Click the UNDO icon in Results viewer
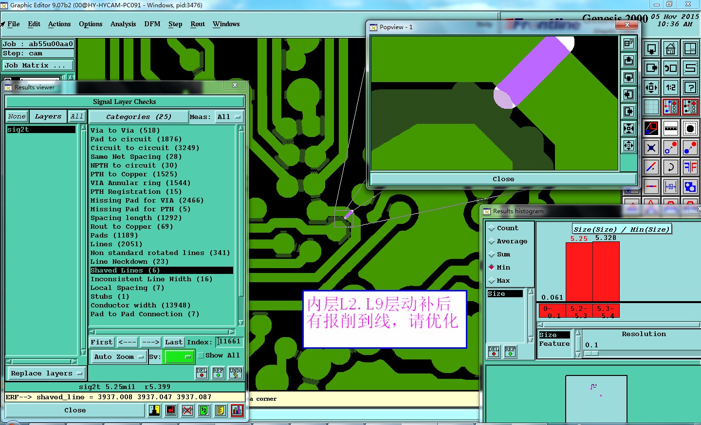The height and width of the screenshot is (425, 701). pos(236,373)
